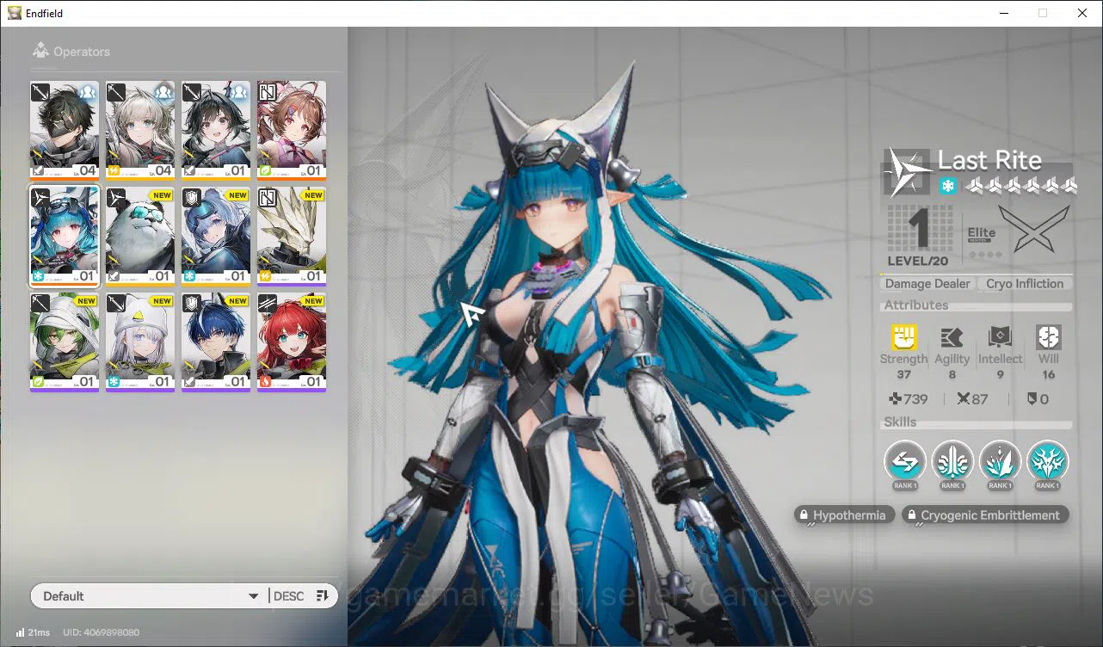Select the masked dark-haired operator card
The image size is (1103, 647).
click(x=65, y=131)
